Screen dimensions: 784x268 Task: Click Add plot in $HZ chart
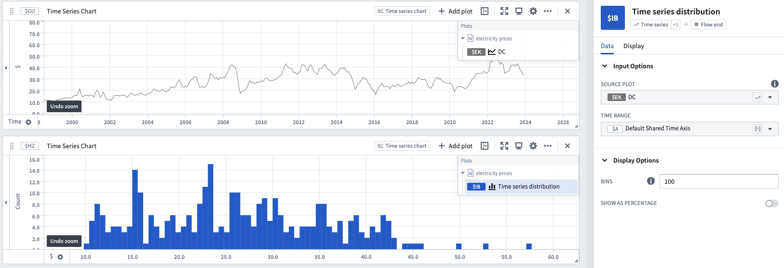pyautogui.click(x=456, y=146)
